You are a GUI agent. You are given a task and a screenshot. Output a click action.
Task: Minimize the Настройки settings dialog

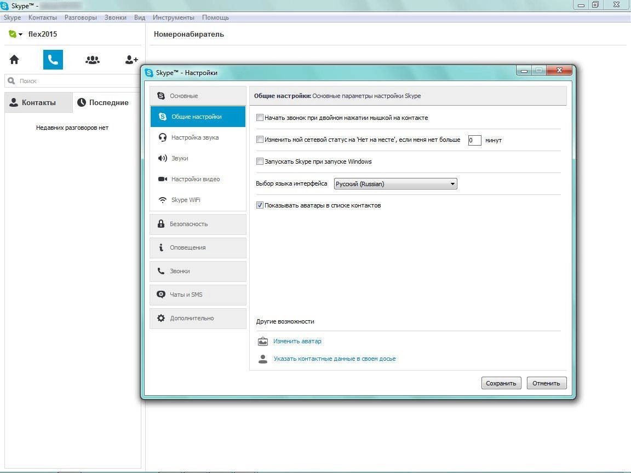point(524,71)
